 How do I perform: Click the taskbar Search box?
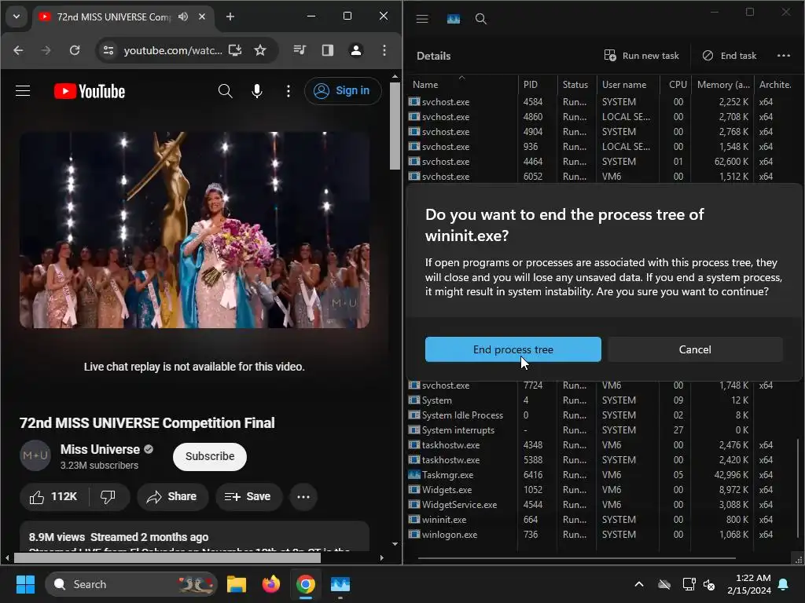131,584
